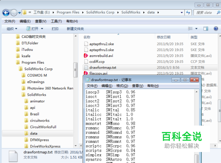Open Notepad 帮助(H) menu
Image resolution: width=221 pixels, height=163 pixels.
point(153,86)
